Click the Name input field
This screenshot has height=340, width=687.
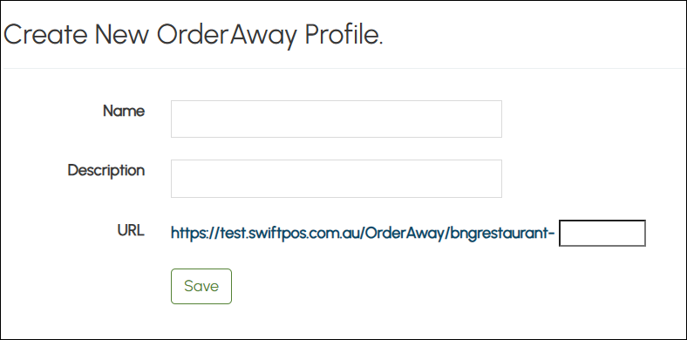click(x=336, y=119)
